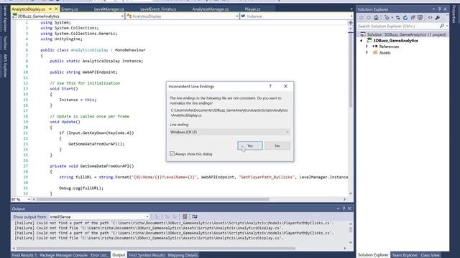The height and width of the screenshot is (258, 460).
Task: Click the Solution Explorer Home icon
Action: (x=376, y=18)
